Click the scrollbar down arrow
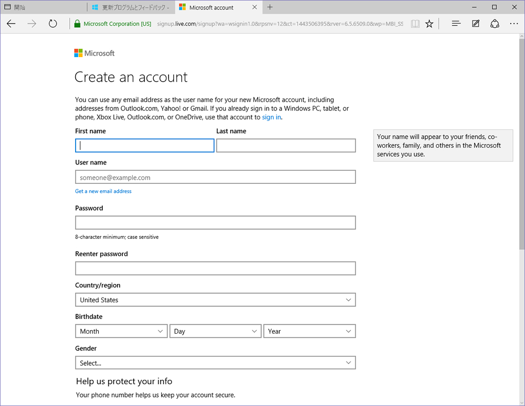This screenshot has height=406, width=525. 522,403
